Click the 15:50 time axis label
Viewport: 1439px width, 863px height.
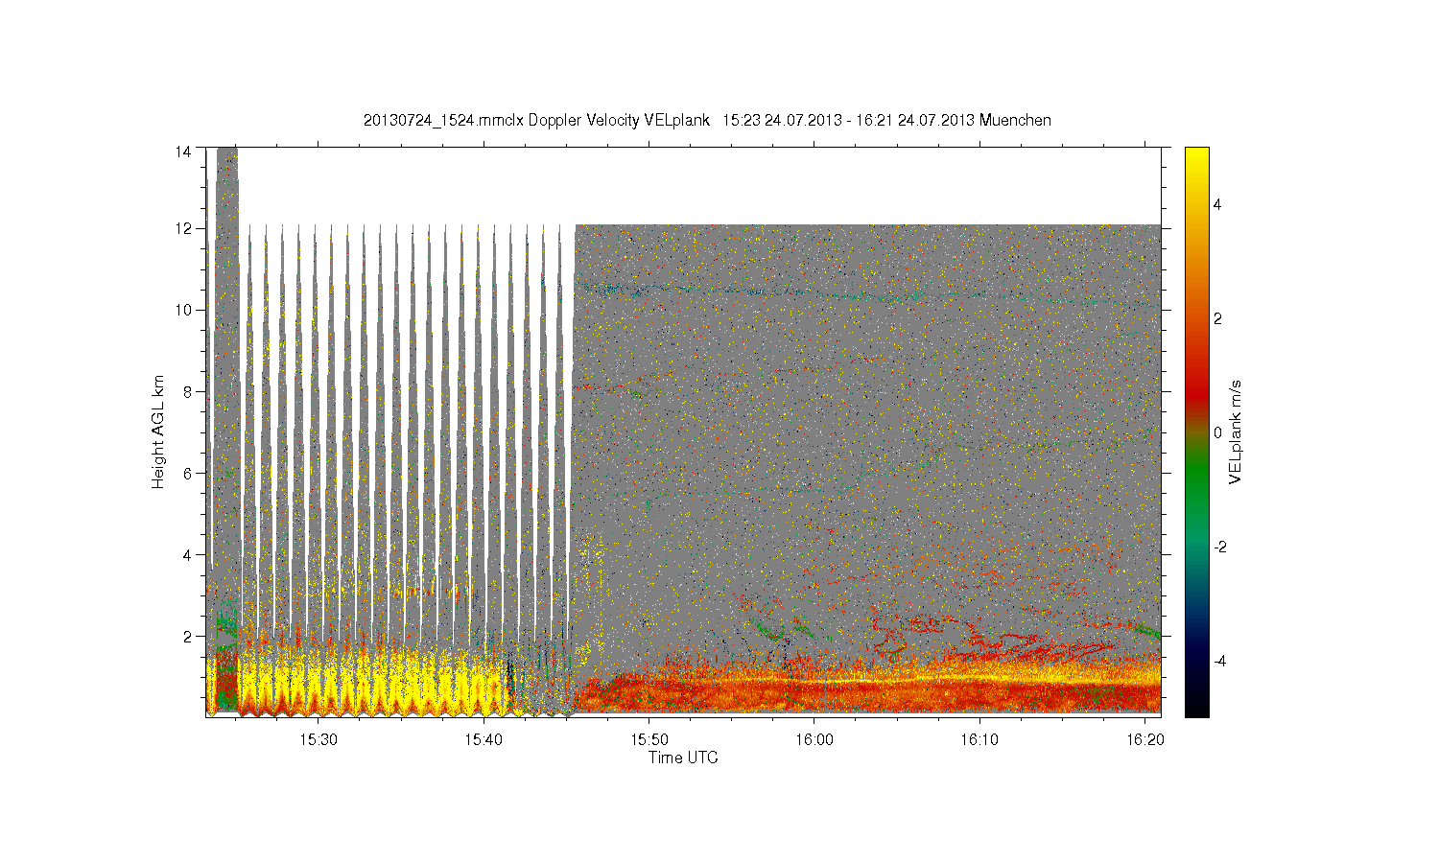point(649,739)
